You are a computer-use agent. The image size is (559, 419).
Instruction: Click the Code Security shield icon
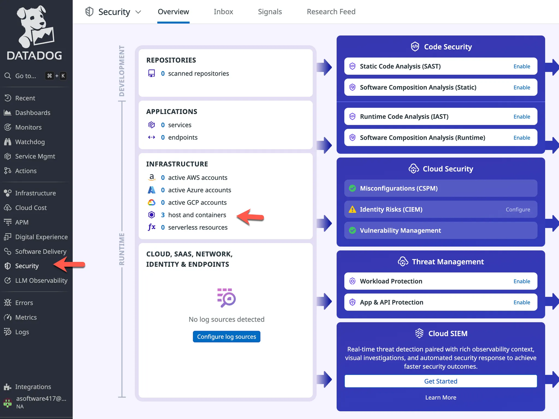click(415, 46)
